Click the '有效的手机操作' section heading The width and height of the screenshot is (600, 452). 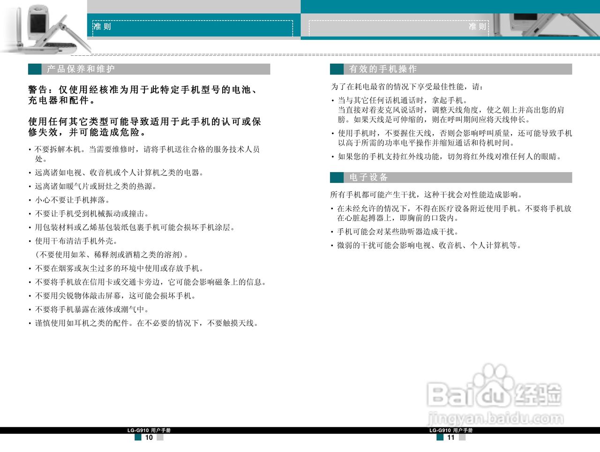click(383, 69)
